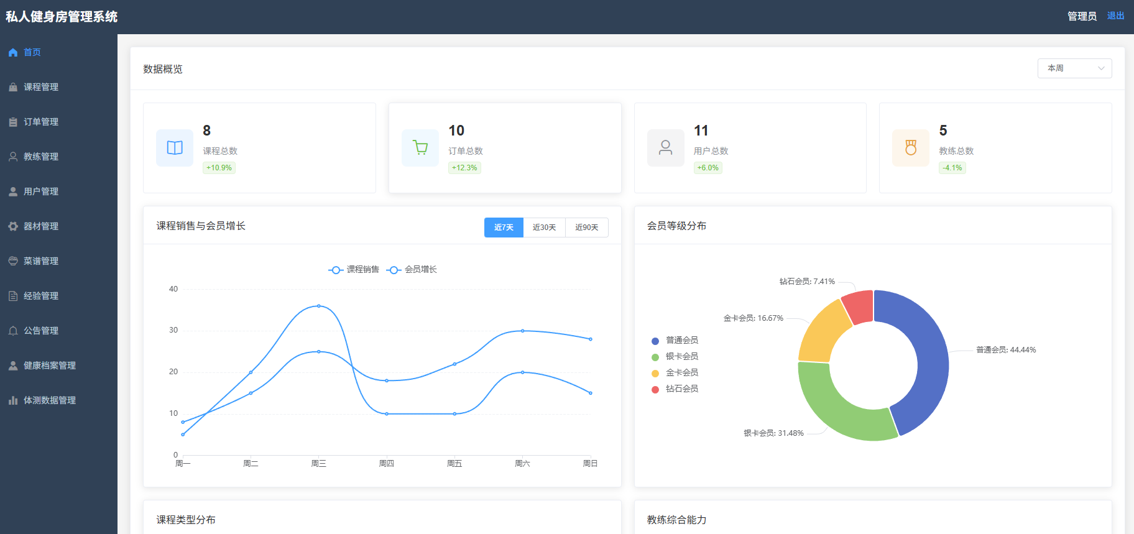This screenshot has height=534, width=1134.
Task: Toggle 银卡会员 in pie legend
Action: (x=675, y=357)
